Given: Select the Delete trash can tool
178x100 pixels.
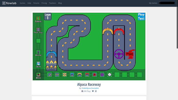Looking at the screenshot, I should (x=38, y=52).
